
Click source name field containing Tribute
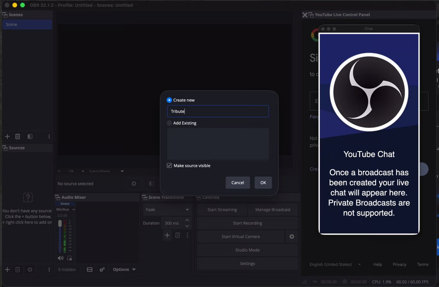point(218,111)
